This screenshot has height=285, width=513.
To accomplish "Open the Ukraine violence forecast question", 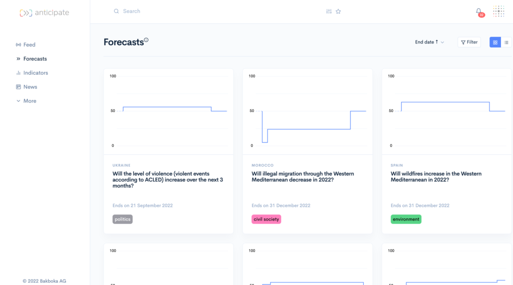I will (168, 179).
